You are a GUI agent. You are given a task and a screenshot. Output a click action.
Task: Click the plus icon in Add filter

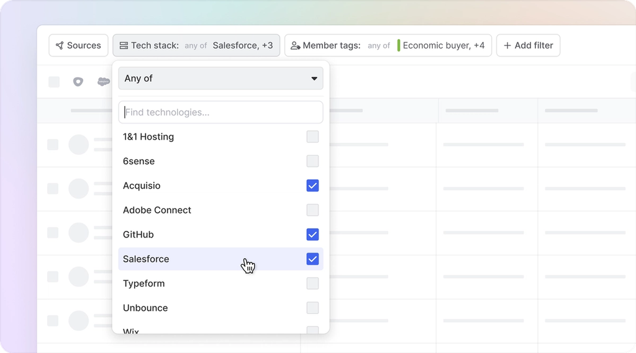(507, 45)
